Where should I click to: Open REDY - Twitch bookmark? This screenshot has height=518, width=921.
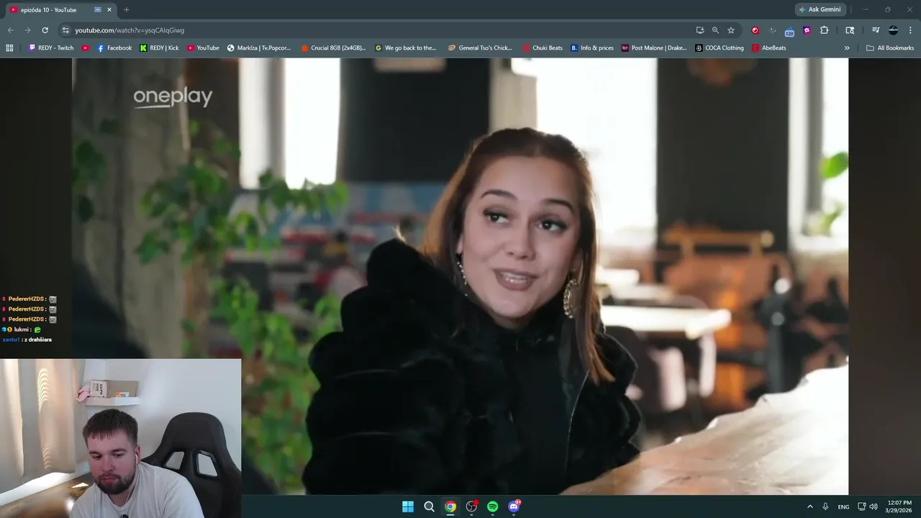51,48
